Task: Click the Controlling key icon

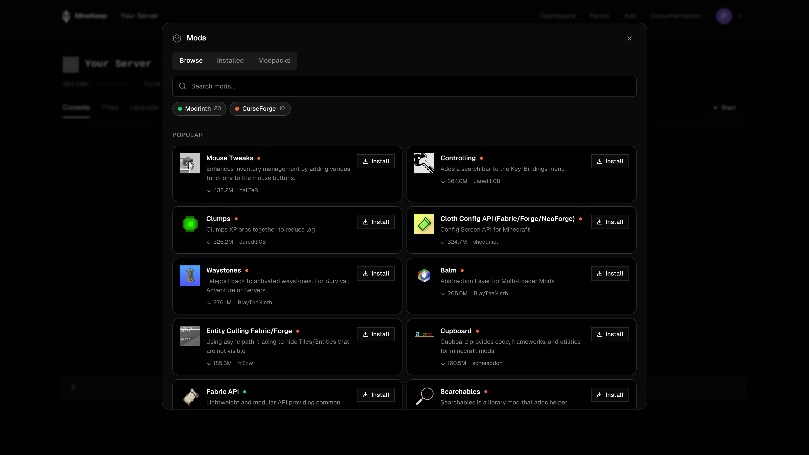Action: 424,163
